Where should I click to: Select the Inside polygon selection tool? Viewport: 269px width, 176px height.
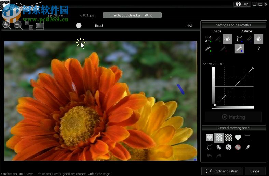coord(208,39)
